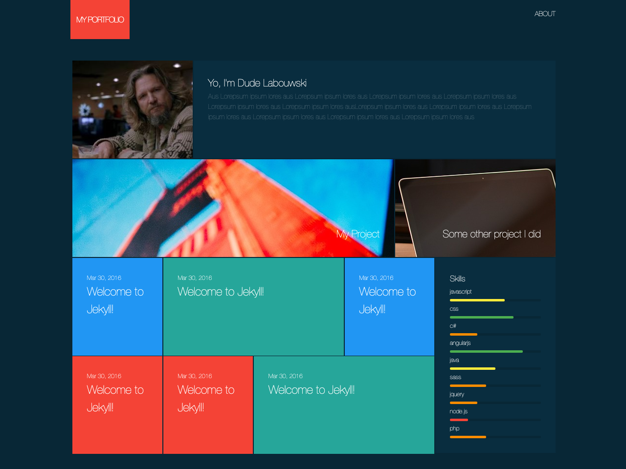
Task: Click the red node.js skill bar
Action: pyautogui.click(x=459, y=420)
